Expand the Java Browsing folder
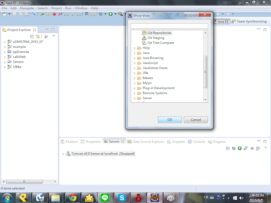 coord(135,58)
